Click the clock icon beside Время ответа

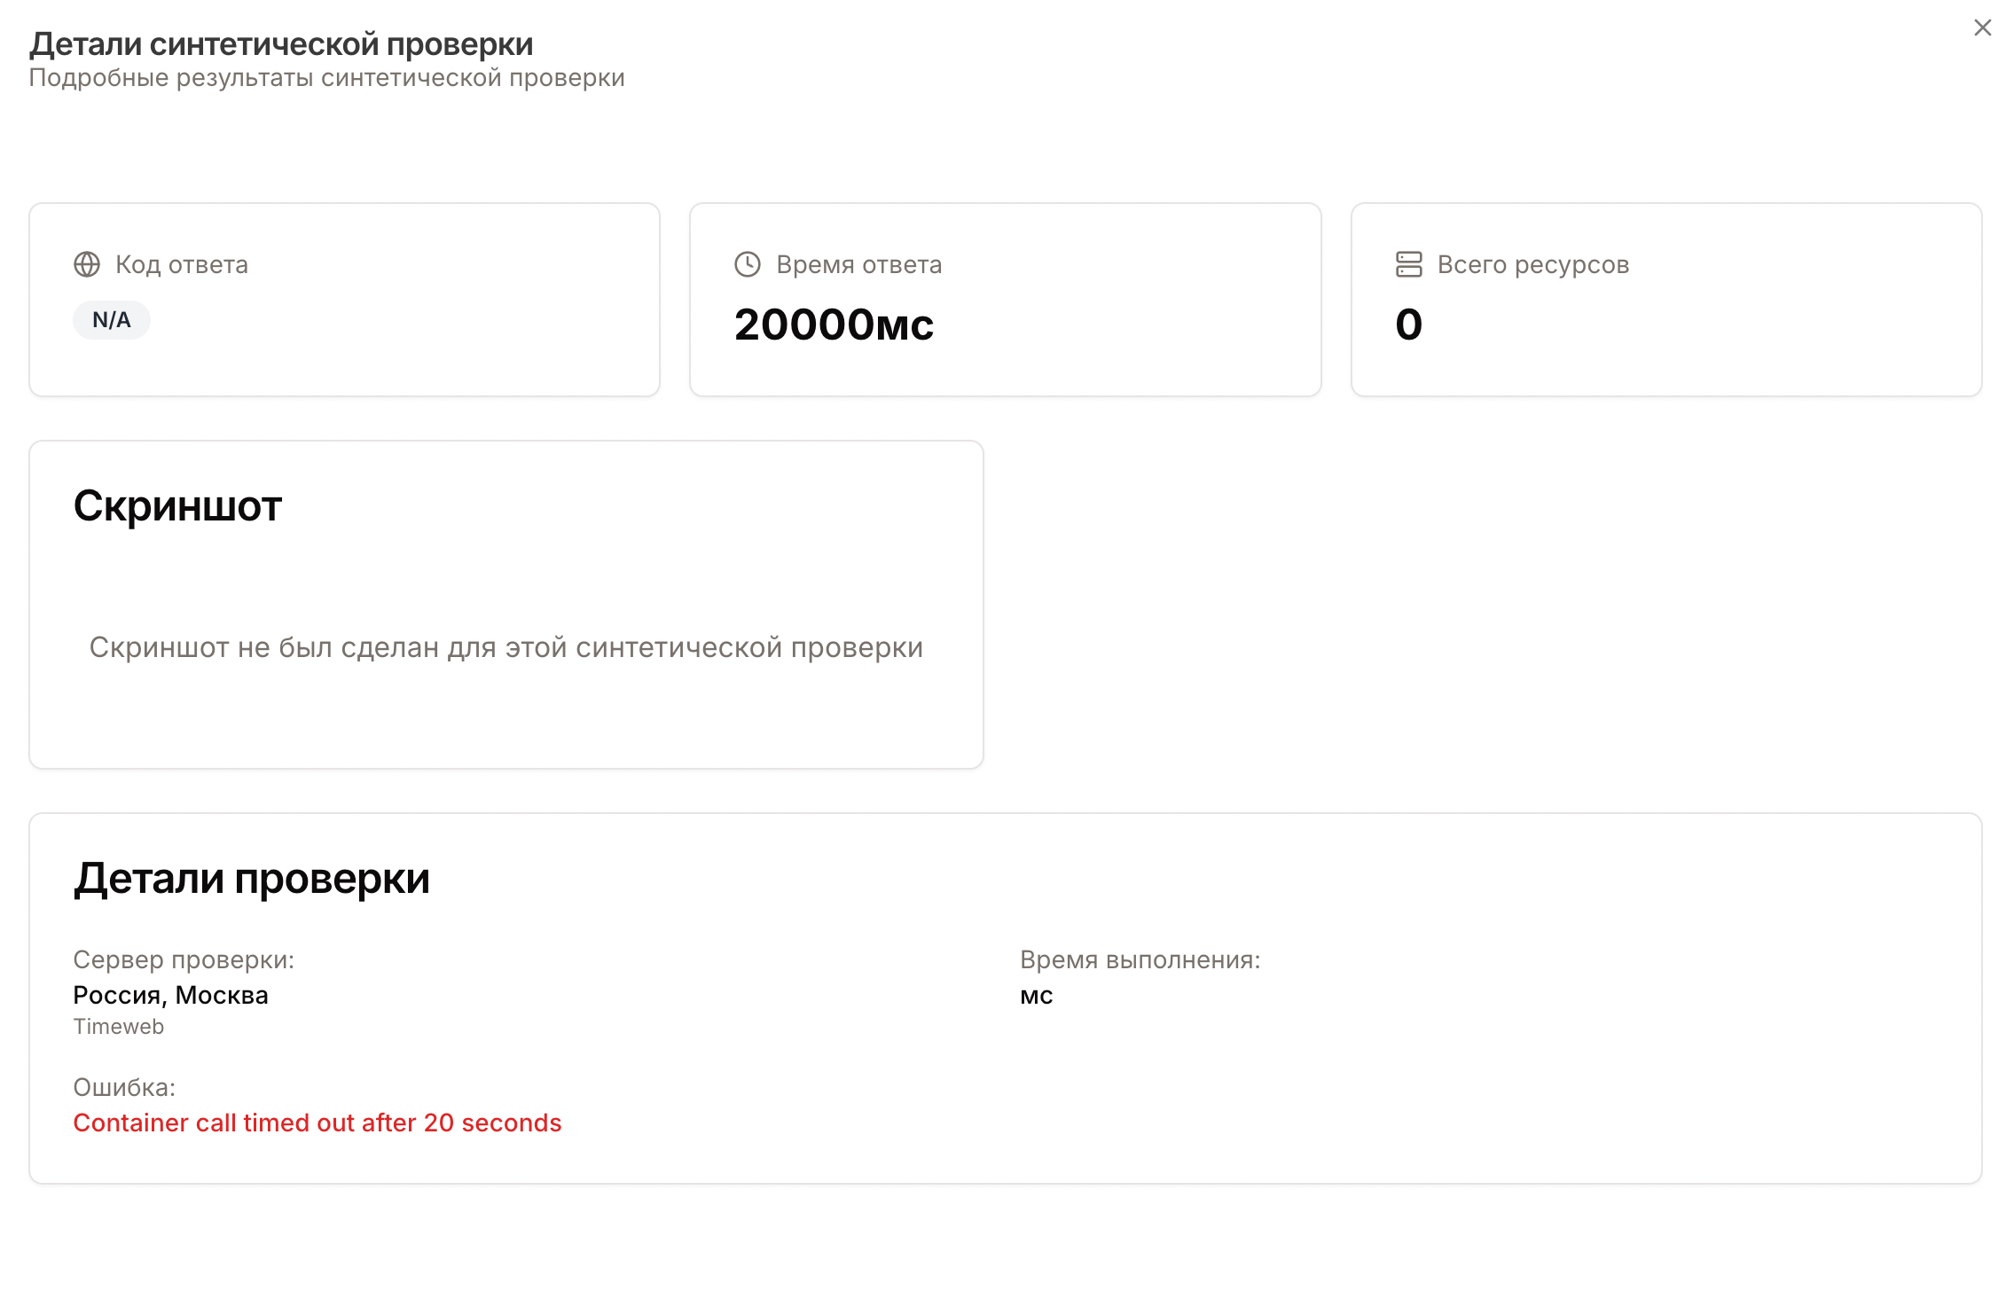click(x=746, y=262)
